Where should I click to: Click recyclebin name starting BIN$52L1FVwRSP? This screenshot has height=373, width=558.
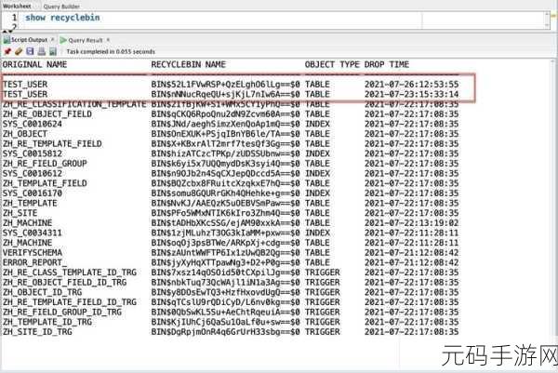pyautogui.click(x=225, y=85)
